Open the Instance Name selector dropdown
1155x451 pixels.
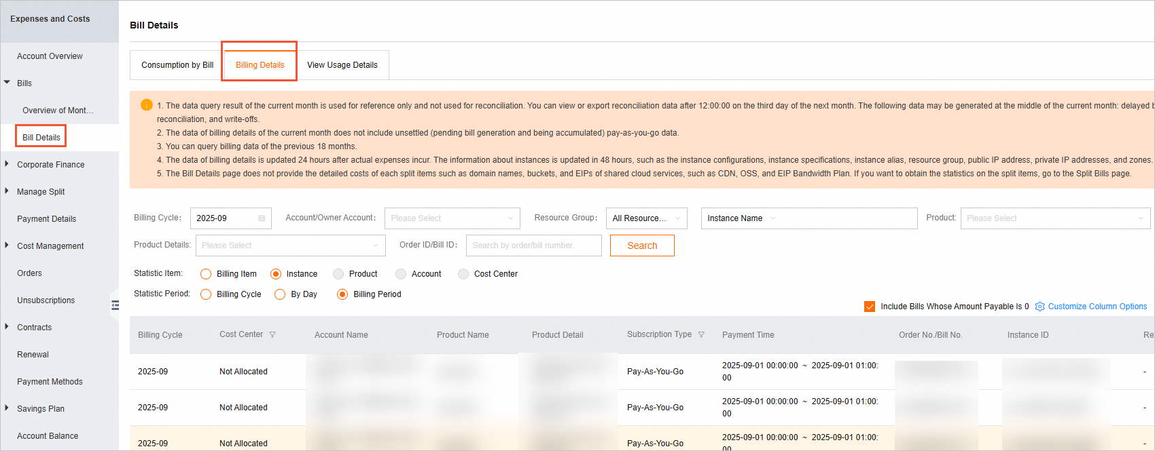point(741,218)
